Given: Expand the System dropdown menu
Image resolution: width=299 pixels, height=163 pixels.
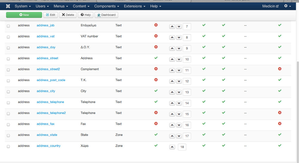Looking at the screenshot, I should pos(22,6).
